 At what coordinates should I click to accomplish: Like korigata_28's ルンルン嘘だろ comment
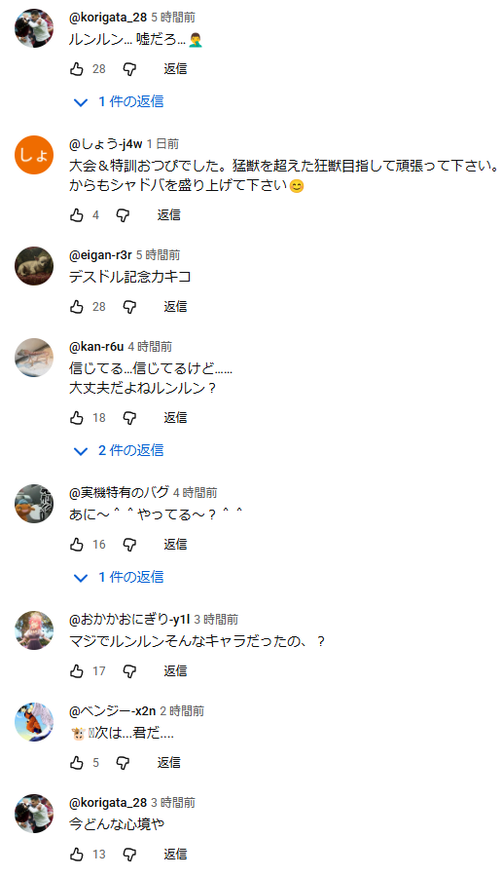(77, 69)
